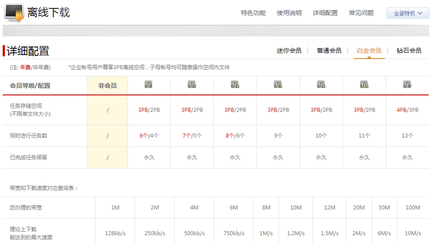
Task: Click the level 1 platinum member icon
Action: pyautogui.click(x=148, y=85)
